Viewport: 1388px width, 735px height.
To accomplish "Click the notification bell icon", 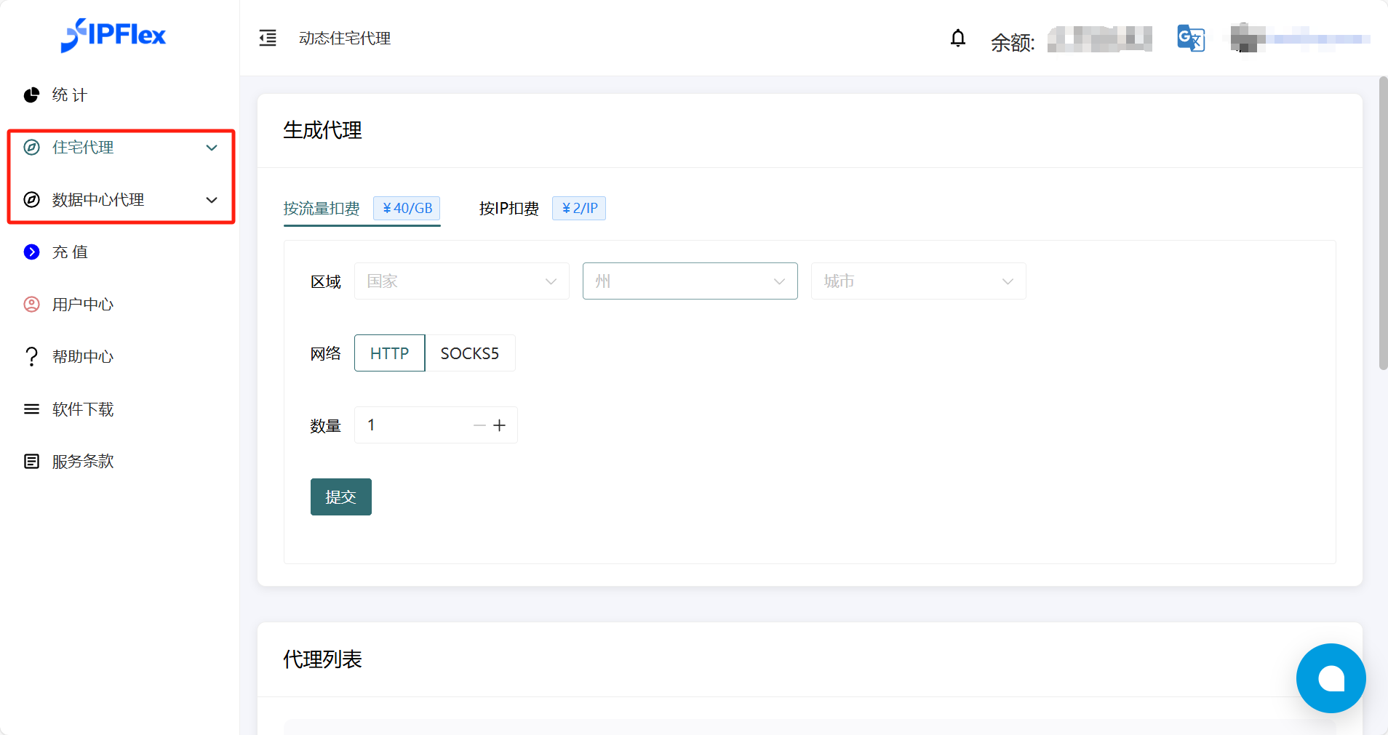I will click(958, 38).
